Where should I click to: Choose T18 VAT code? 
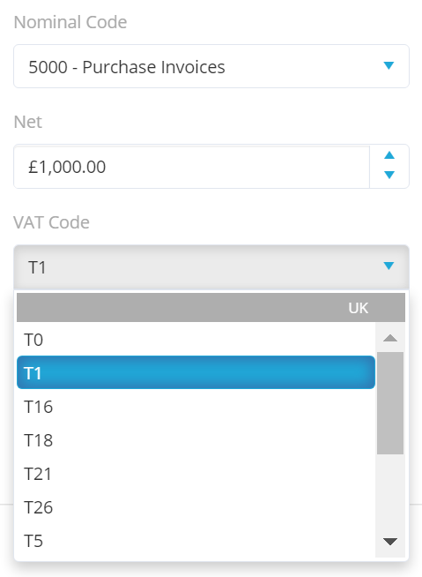point(196,440)
